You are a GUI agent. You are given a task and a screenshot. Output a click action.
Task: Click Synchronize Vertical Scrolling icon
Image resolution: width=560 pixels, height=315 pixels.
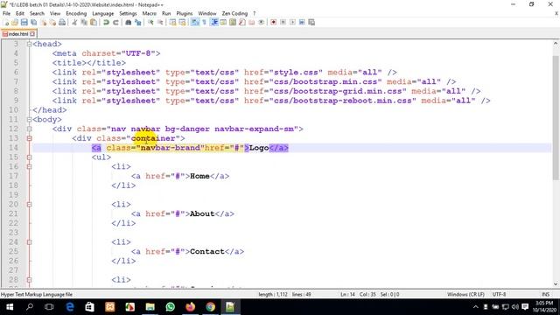pos(172,23)
